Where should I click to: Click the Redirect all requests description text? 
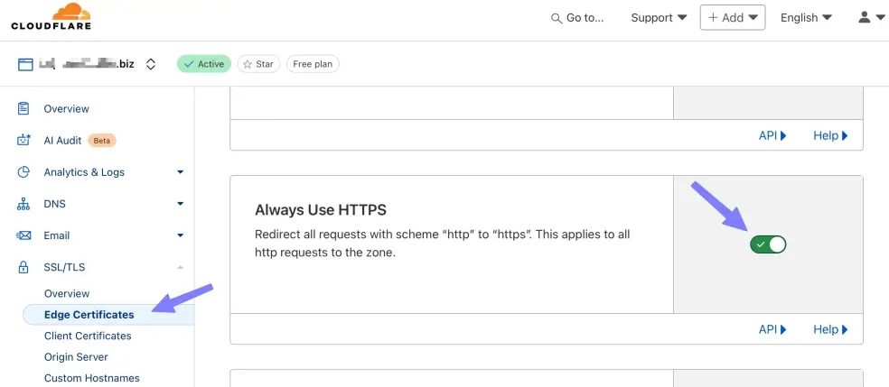coord(442,244)
